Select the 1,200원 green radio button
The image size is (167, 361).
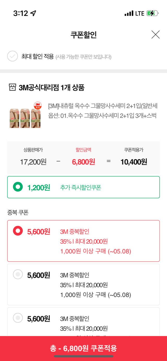(x=18, y=187)
